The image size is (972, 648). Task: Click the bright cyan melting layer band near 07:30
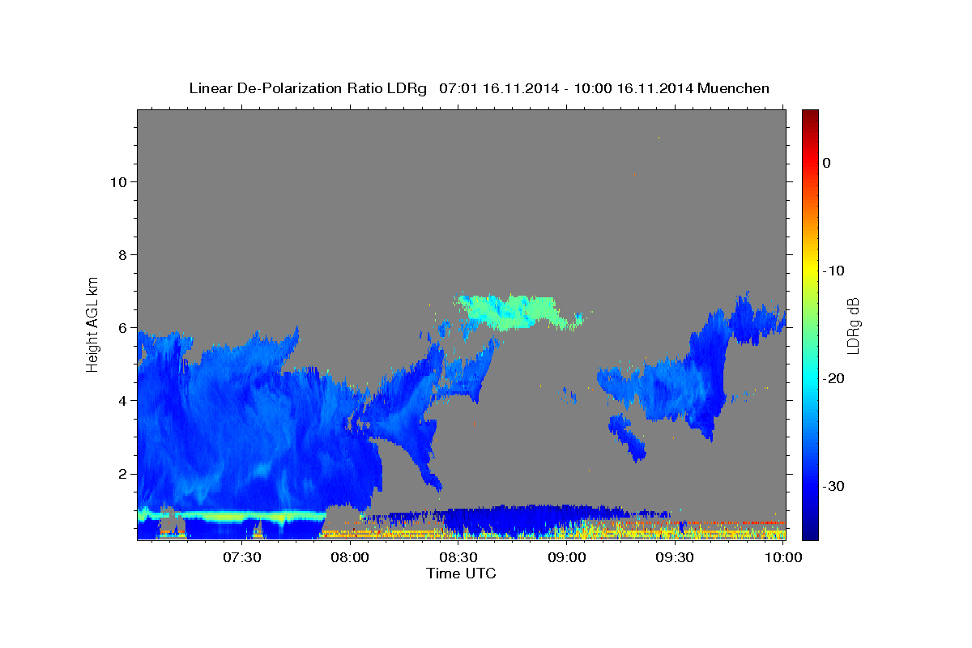point(232,516)
